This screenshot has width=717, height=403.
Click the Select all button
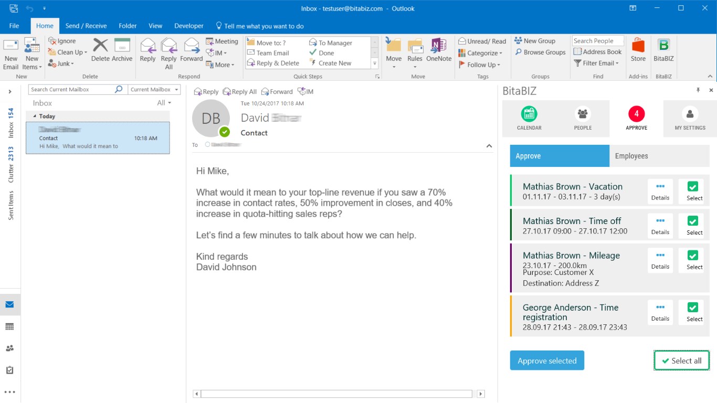[681, 360]
